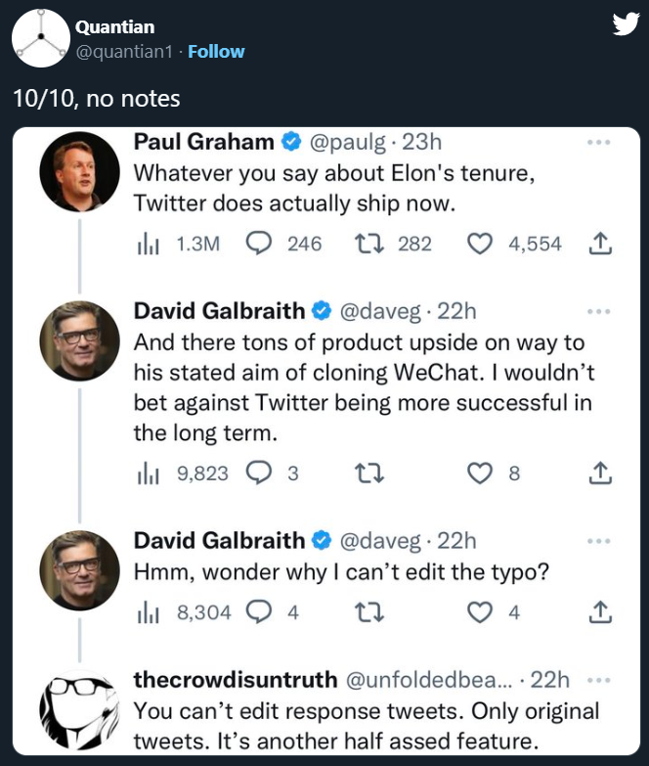Open Quantian's profile avatar
Image resolution: width=649 pixels, height=766 pixels.
coord(40,38)
